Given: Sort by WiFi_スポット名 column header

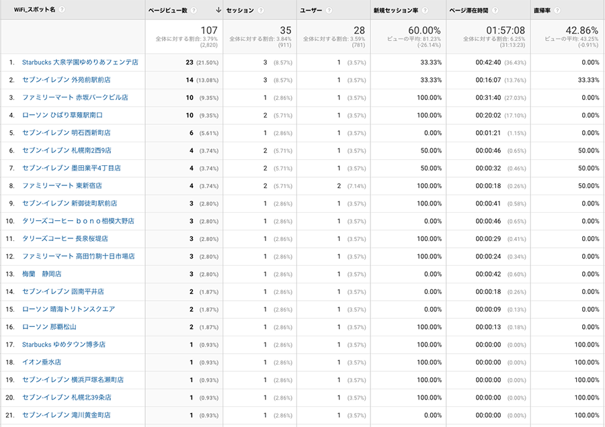Looking at the screenshot, I should (34, 9).
